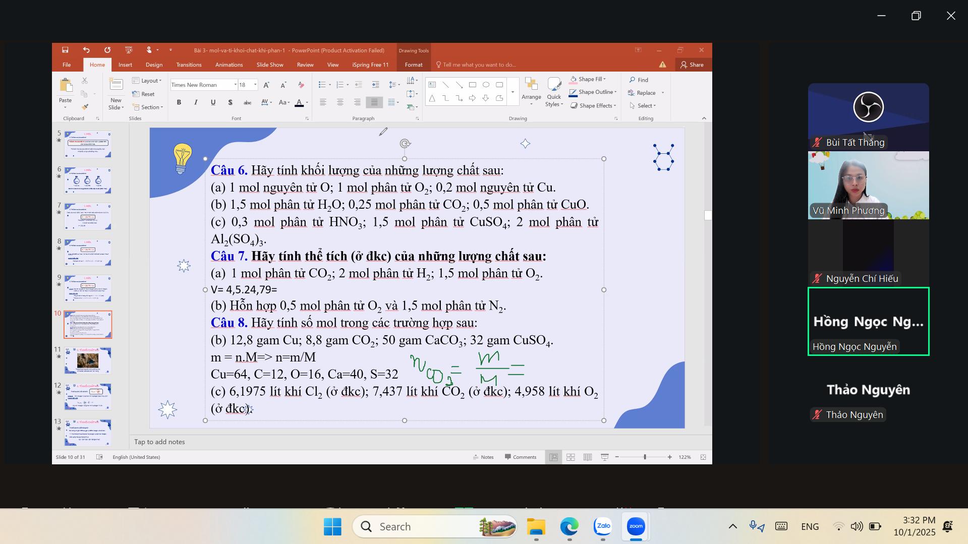This screenshot has height=544, width=968.
Task: Expand the Shape Fill dropdown
Action: pos(604,79)
